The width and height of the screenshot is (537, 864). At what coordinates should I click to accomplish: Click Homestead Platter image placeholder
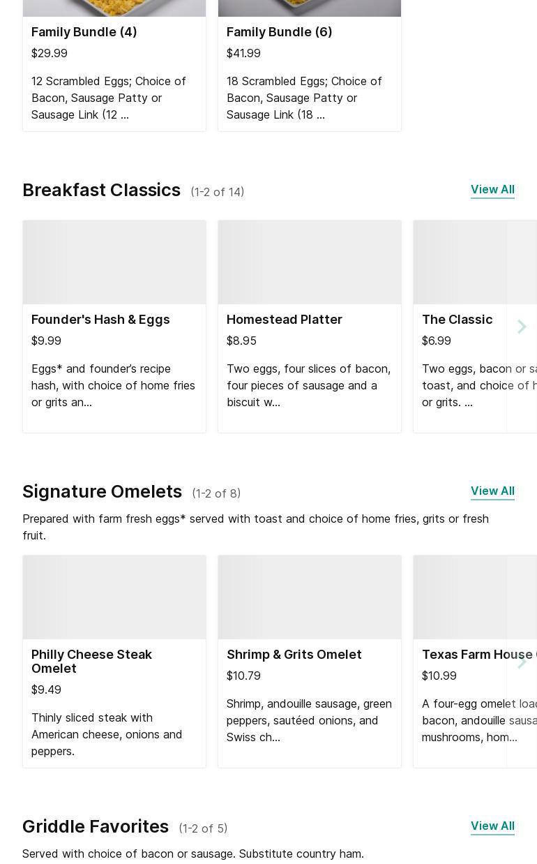pos(310,262)
